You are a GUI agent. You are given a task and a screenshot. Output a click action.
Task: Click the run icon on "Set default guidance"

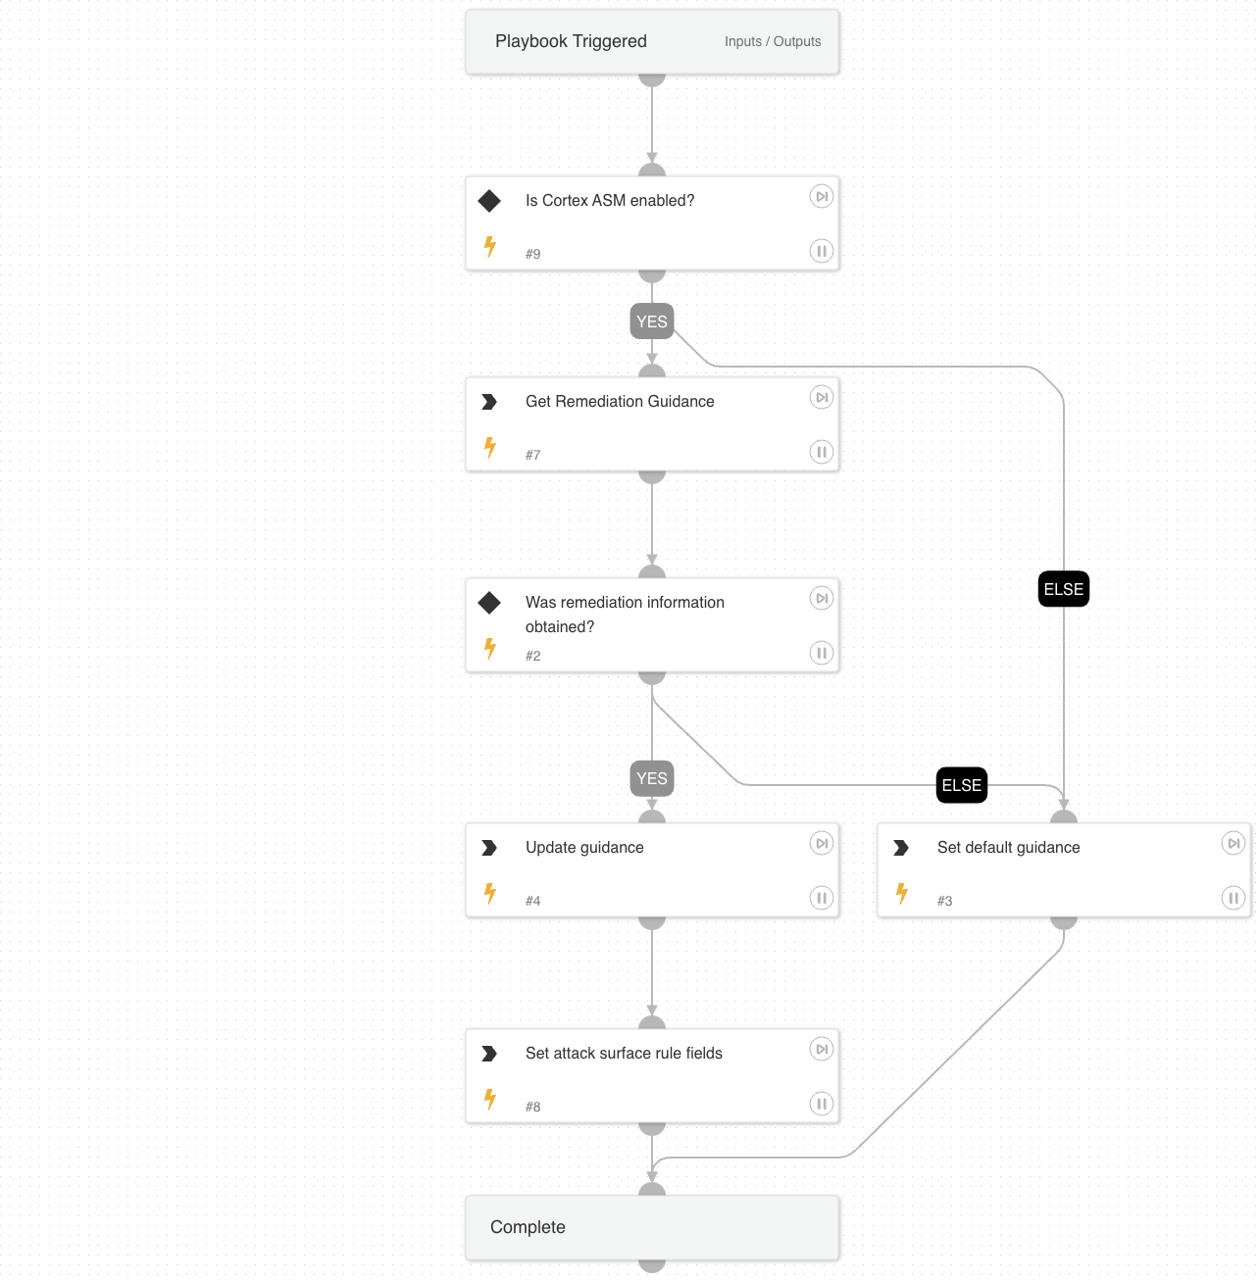1233,843
